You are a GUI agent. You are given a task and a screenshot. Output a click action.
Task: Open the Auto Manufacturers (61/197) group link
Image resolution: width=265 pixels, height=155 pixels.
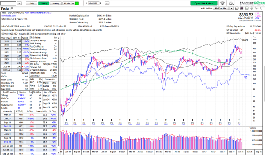click(x=38, y=13)
